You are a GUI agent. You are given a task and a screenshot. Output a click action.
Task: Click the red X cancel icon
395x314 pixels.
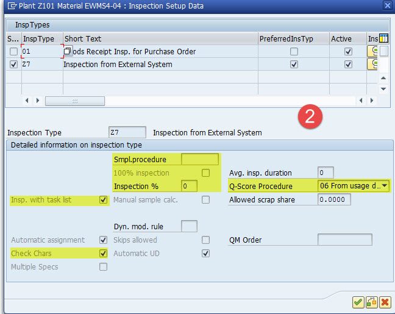tap(385, 302)
